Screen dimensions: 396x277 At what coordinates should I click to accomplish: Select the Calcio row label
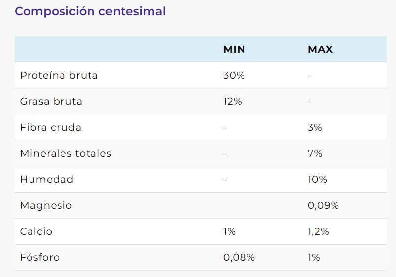[36, 231]
